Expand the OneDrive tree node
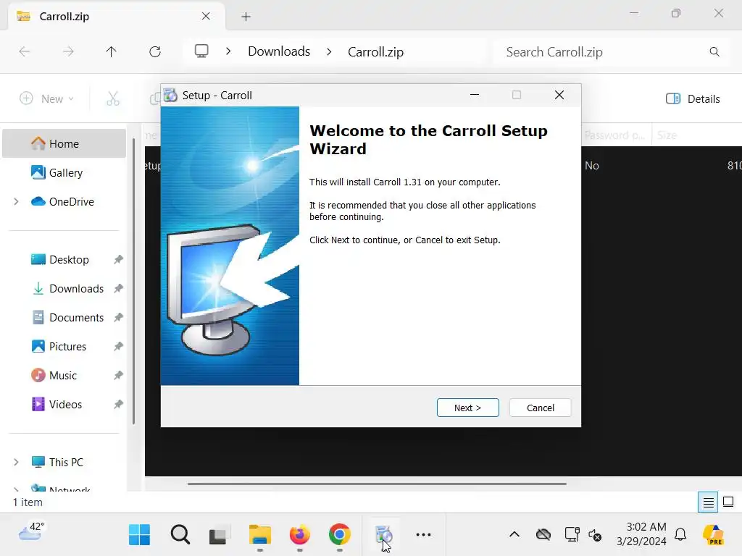 pyautogui.click(x=16, y=201)
